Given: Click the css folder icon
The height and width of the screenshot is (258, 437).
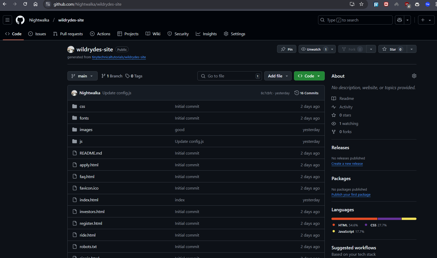Looking at the screenshot, I should (75, 106).
